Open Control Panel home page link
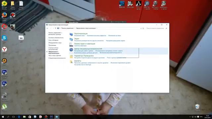Image resolution: width=212 pixels, height=119 pixels. coord(55,34)
